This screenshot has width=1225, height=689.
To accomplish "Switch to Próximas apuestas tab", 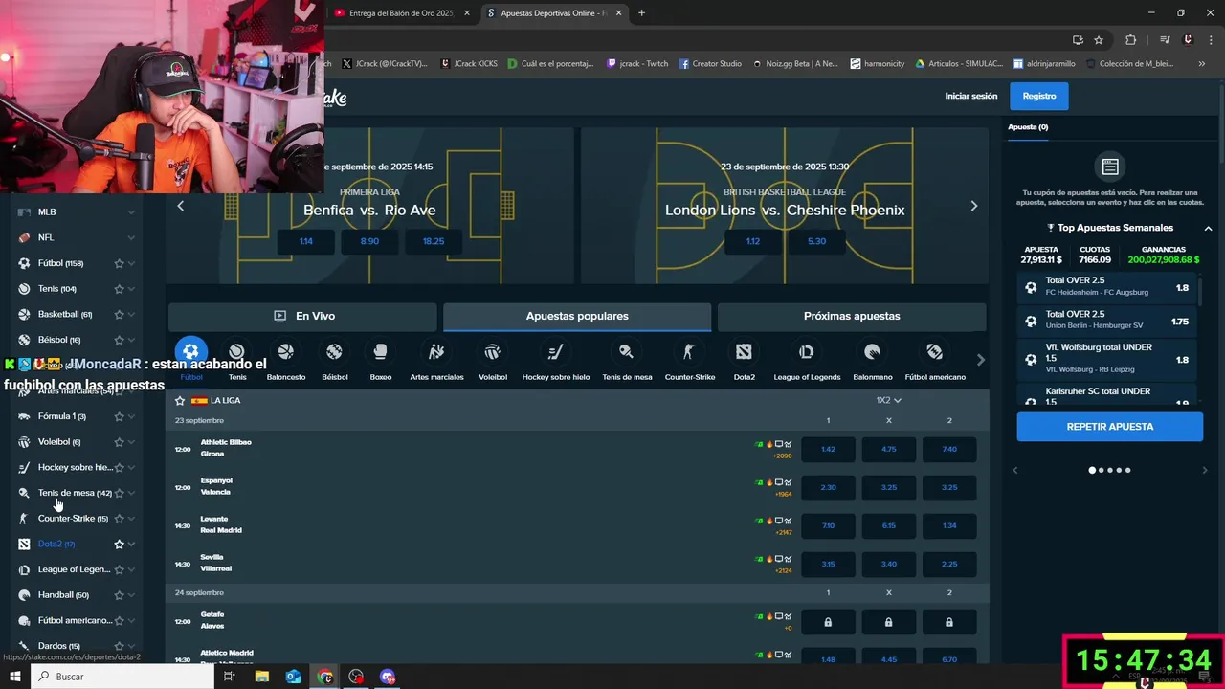I will pos(852,316).
